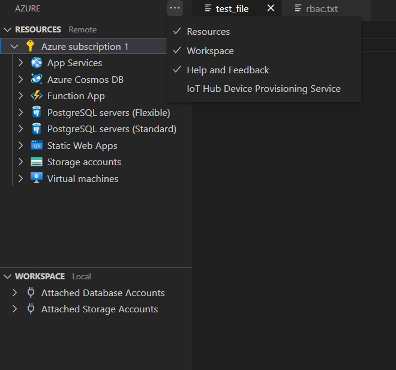Viewport: 396px width, 370px height.
Task: Uncheck the Workspace view option
Action: [x=264, y=51]
